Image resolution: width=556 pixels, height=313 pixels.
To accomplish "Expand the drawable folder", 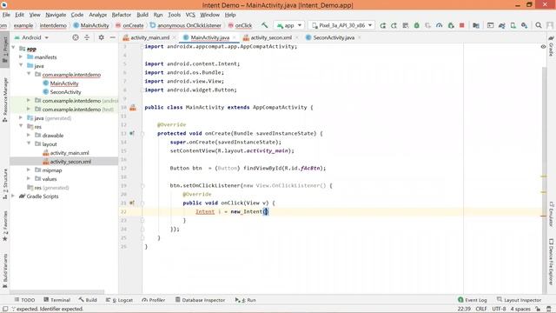I will (x=29, y=136).
